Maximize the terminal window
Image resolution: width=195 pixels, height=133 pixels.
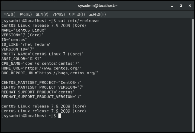pyautogui.click(x=181, y=6)
